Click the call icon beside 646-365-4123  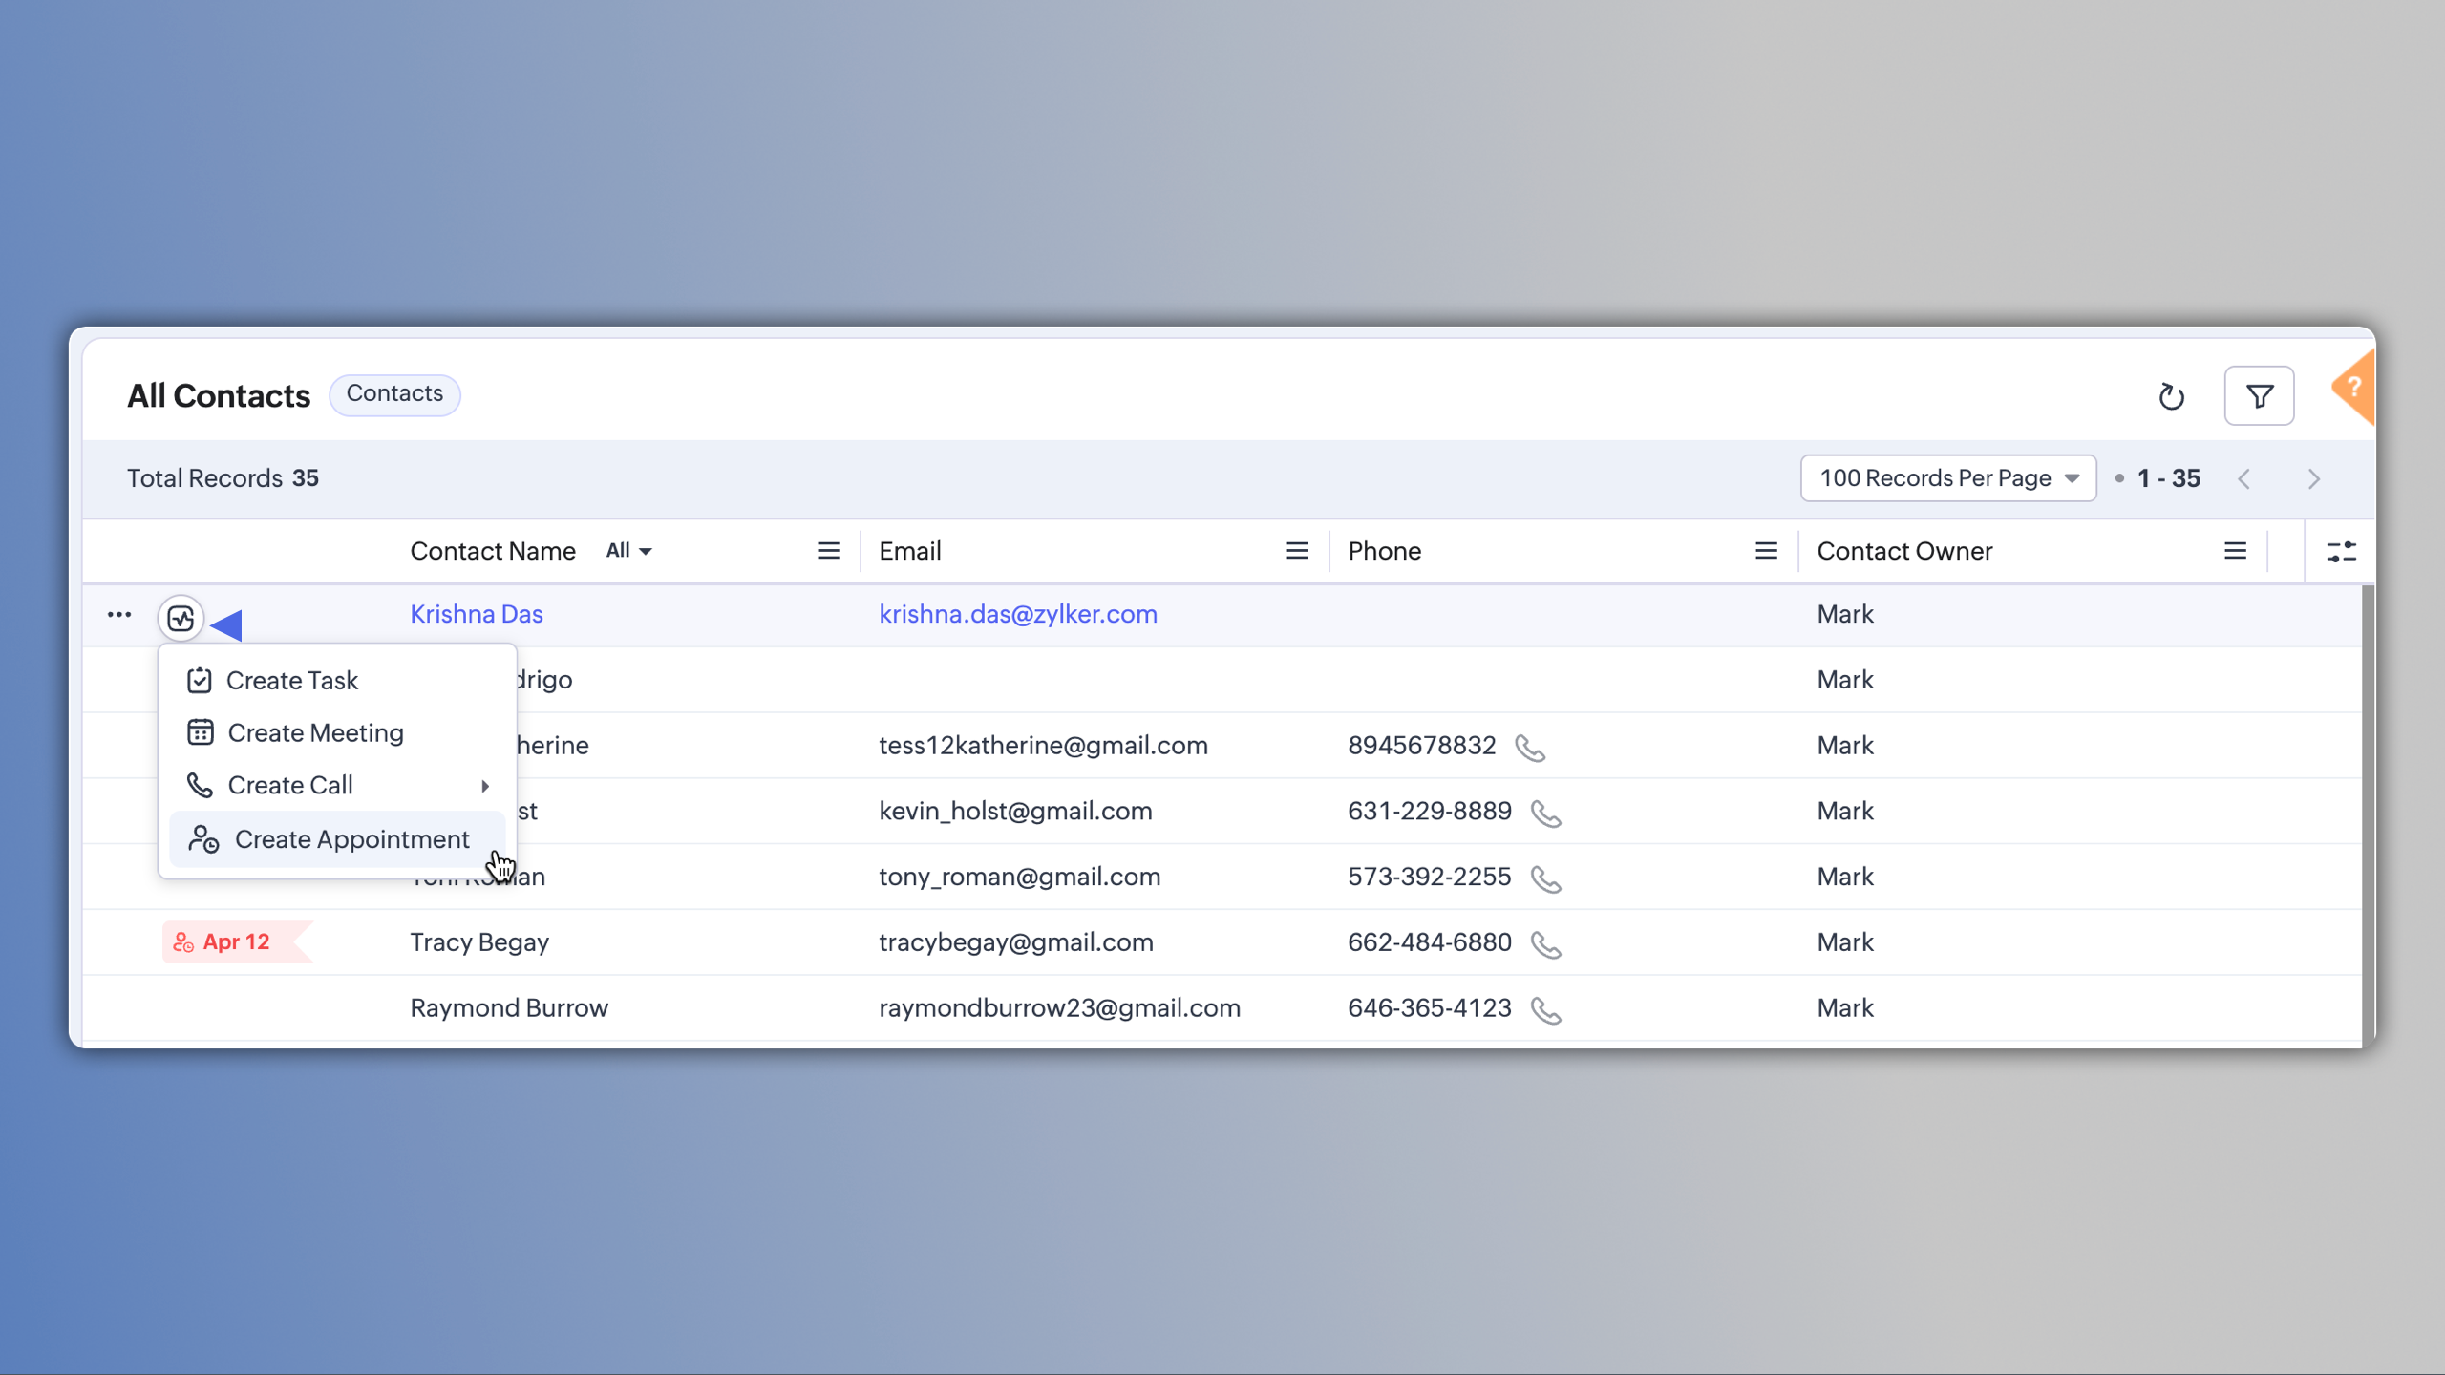1545,1010
